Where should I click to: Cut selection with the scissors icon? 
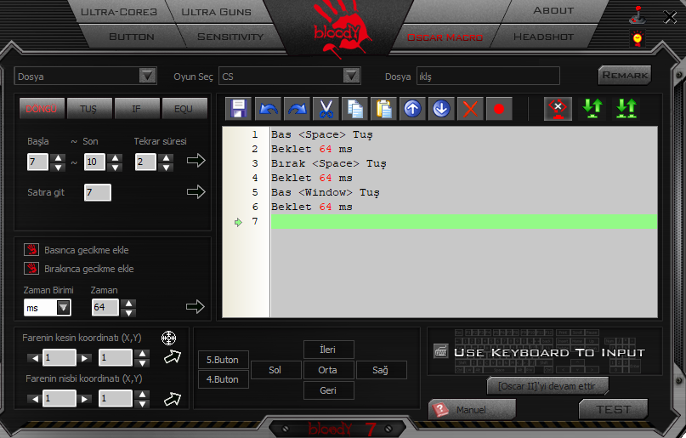[325, 109]
